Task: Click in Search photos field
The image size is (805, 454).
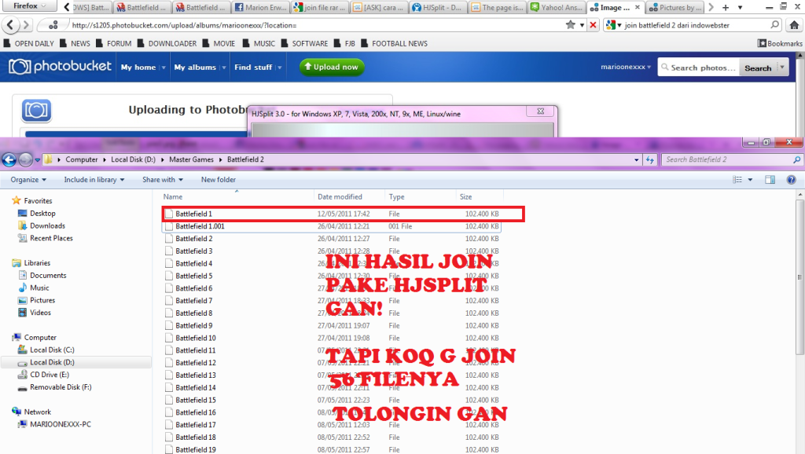Action: (x=699, y=68)
